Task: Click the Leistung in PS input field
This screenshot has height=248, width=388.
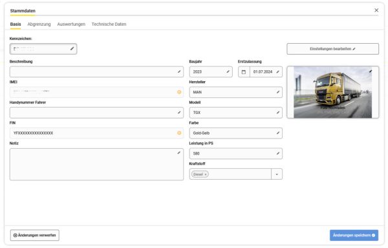Action: [x=235, y=153]
